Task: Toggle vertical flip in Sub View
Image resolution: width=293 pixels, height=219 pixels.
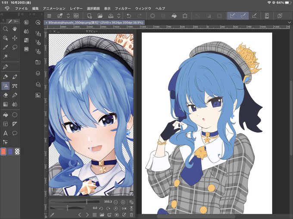Action: 131,208
